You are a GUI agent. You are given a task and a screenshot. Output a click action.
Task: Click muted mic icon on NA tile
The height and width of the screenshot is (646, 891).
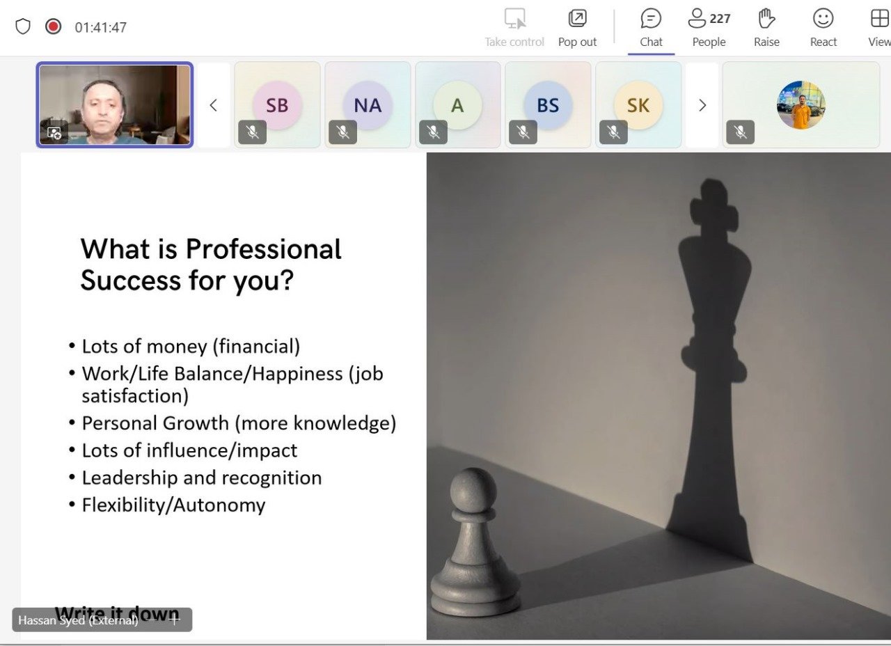pyautogui.click(x=342, y=132)
